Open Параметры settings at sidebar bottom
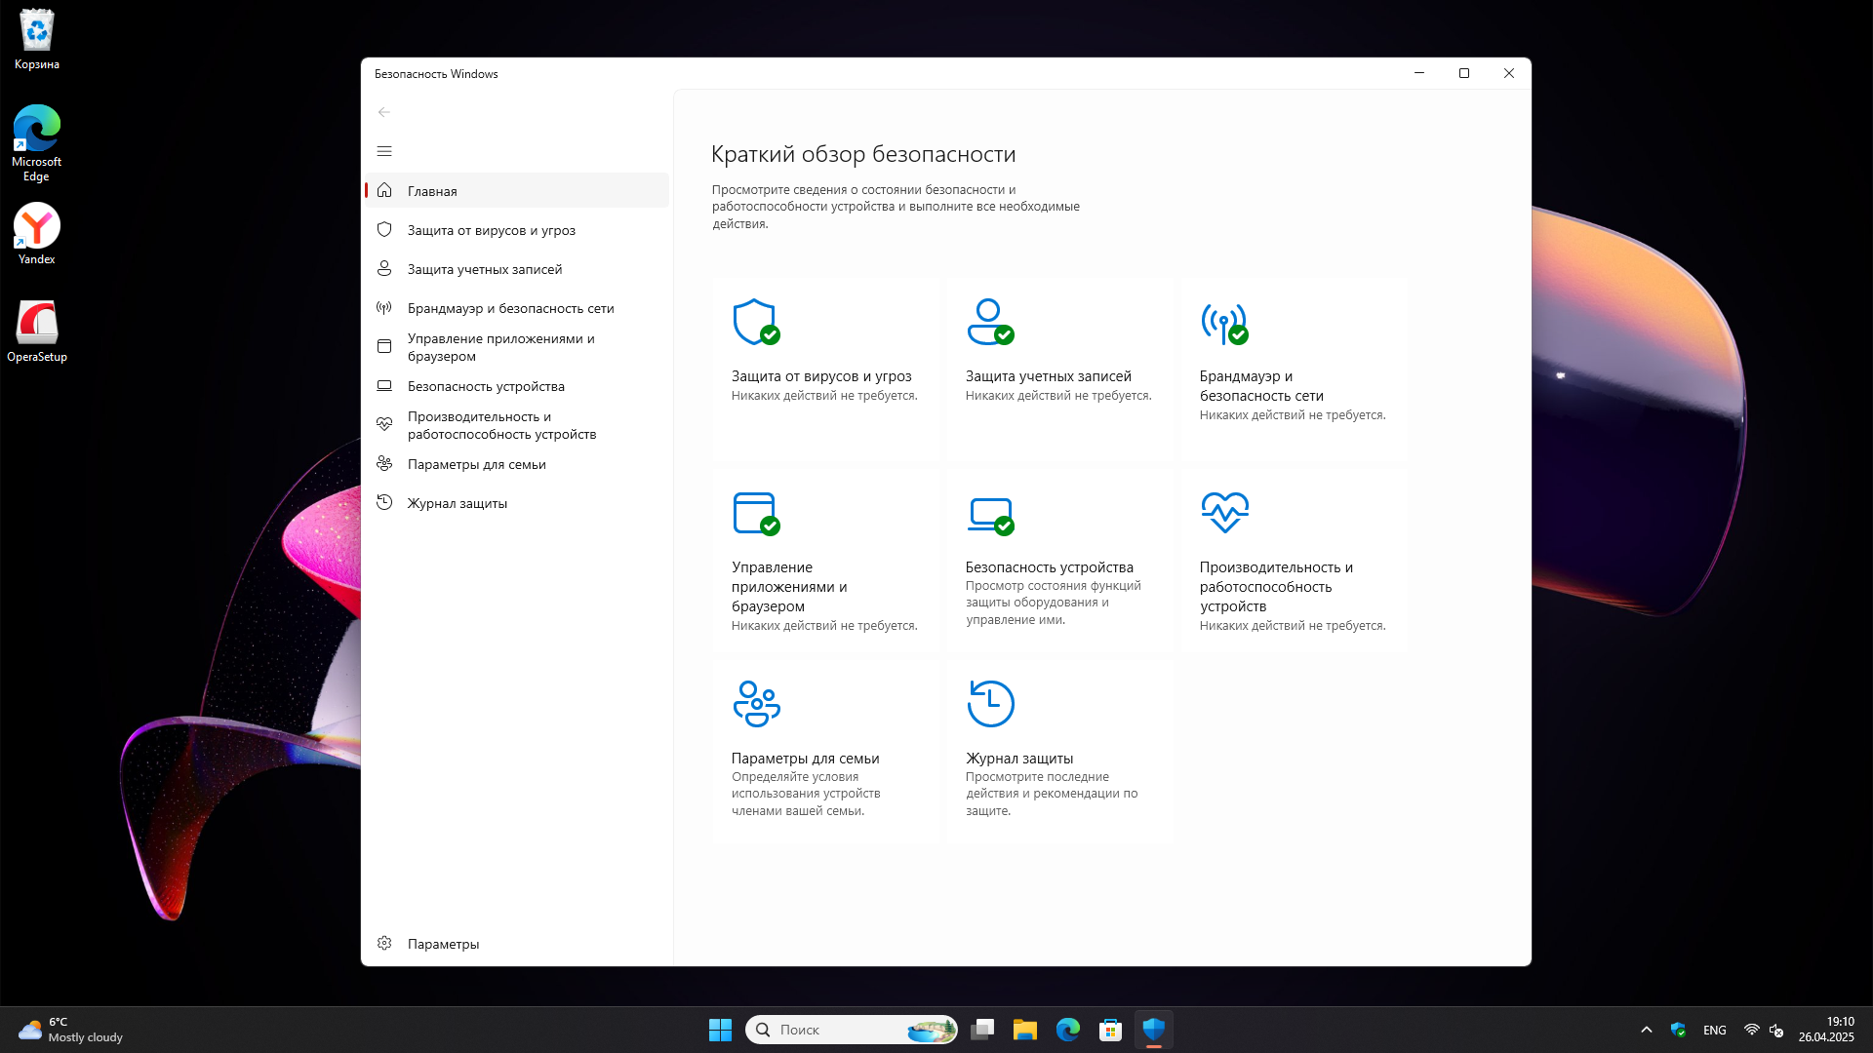Viewport: 1873px width, 1053px height. point(442,944)
